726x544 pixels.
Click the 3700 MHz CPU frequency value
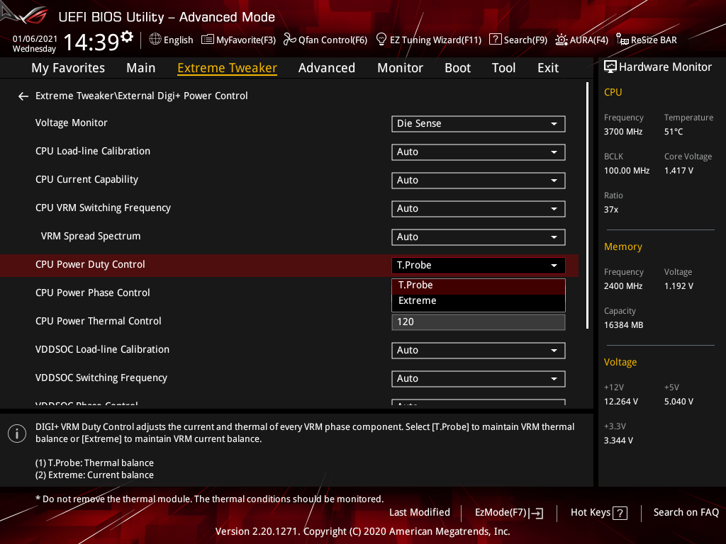[622, 132]
